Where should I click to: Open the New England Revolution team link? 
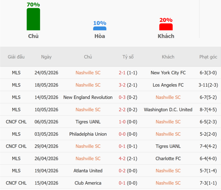coord(88,97)
